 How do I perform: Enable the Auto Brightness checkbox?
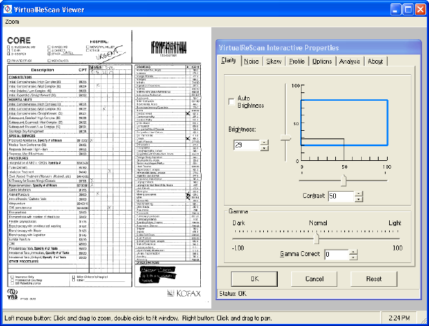pyautogui.click(x=232, y=102)
